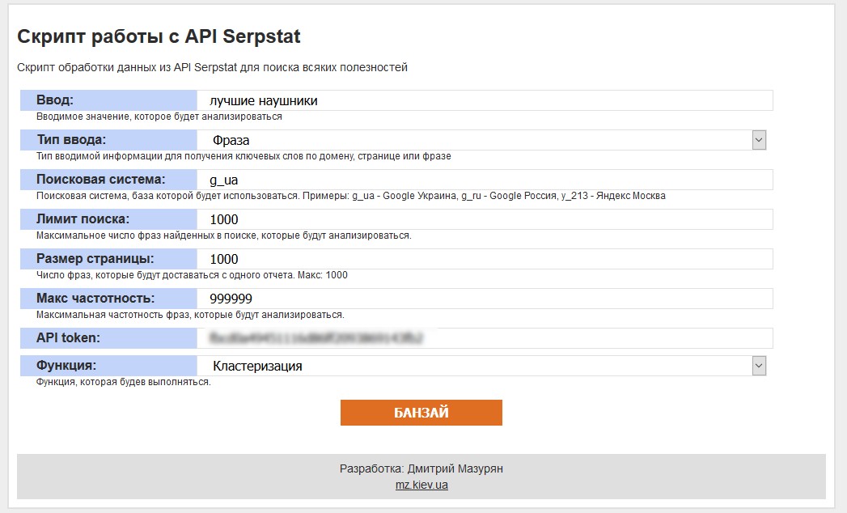Click the 'Поисковая система:' label
Screen dimensions: 847x513
click(100, 179)
